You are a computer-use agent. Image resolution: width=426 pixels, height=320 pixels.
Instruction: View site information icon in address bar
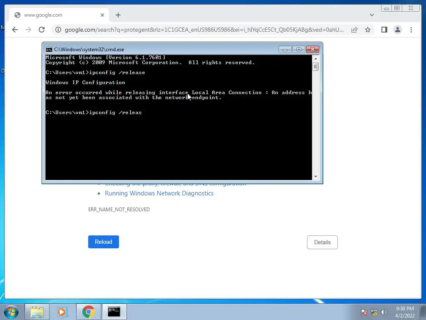point(58,30)
